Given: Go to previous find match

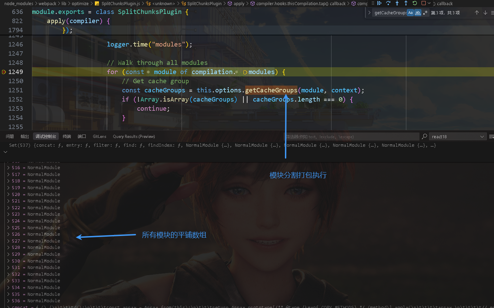Looking at the screenshot, I should (477, 13).
